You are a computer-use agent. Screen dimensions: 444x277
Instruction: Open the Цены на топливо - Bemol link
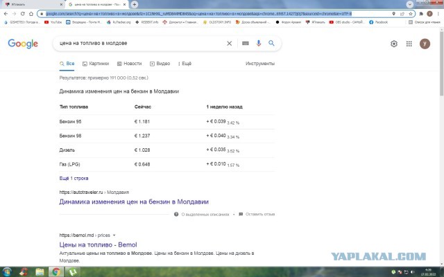click(x=98, y=244)
